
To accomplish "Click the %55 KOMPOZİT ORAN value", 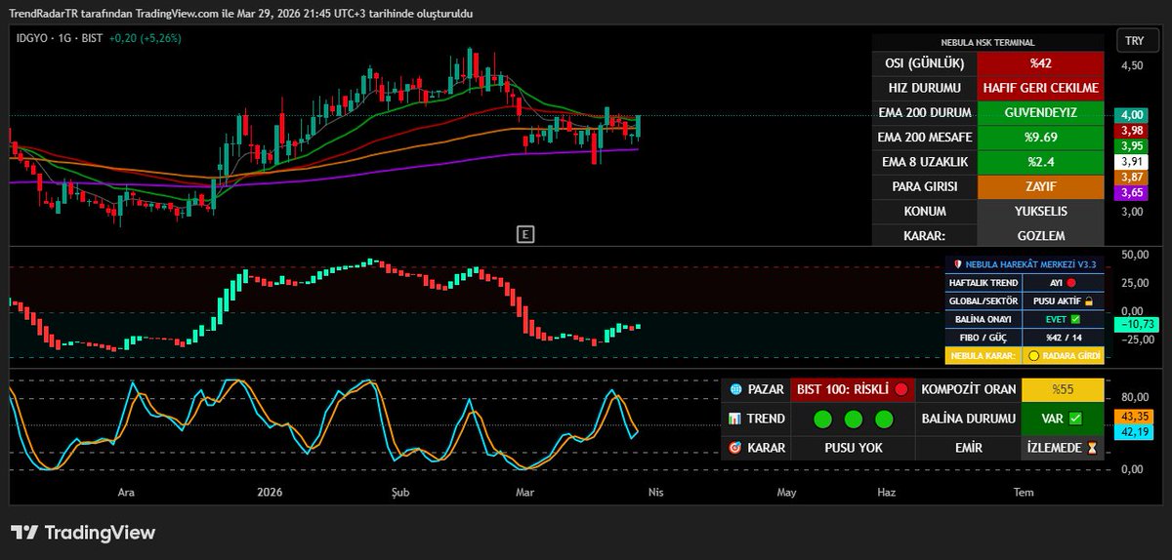I will click(1063, 389).
